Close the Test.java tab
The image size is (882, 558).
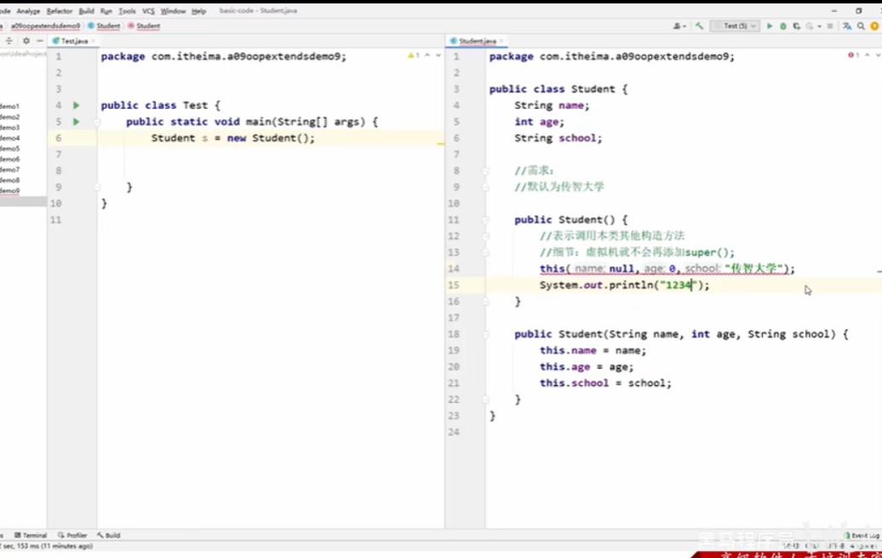click(94, 41)
